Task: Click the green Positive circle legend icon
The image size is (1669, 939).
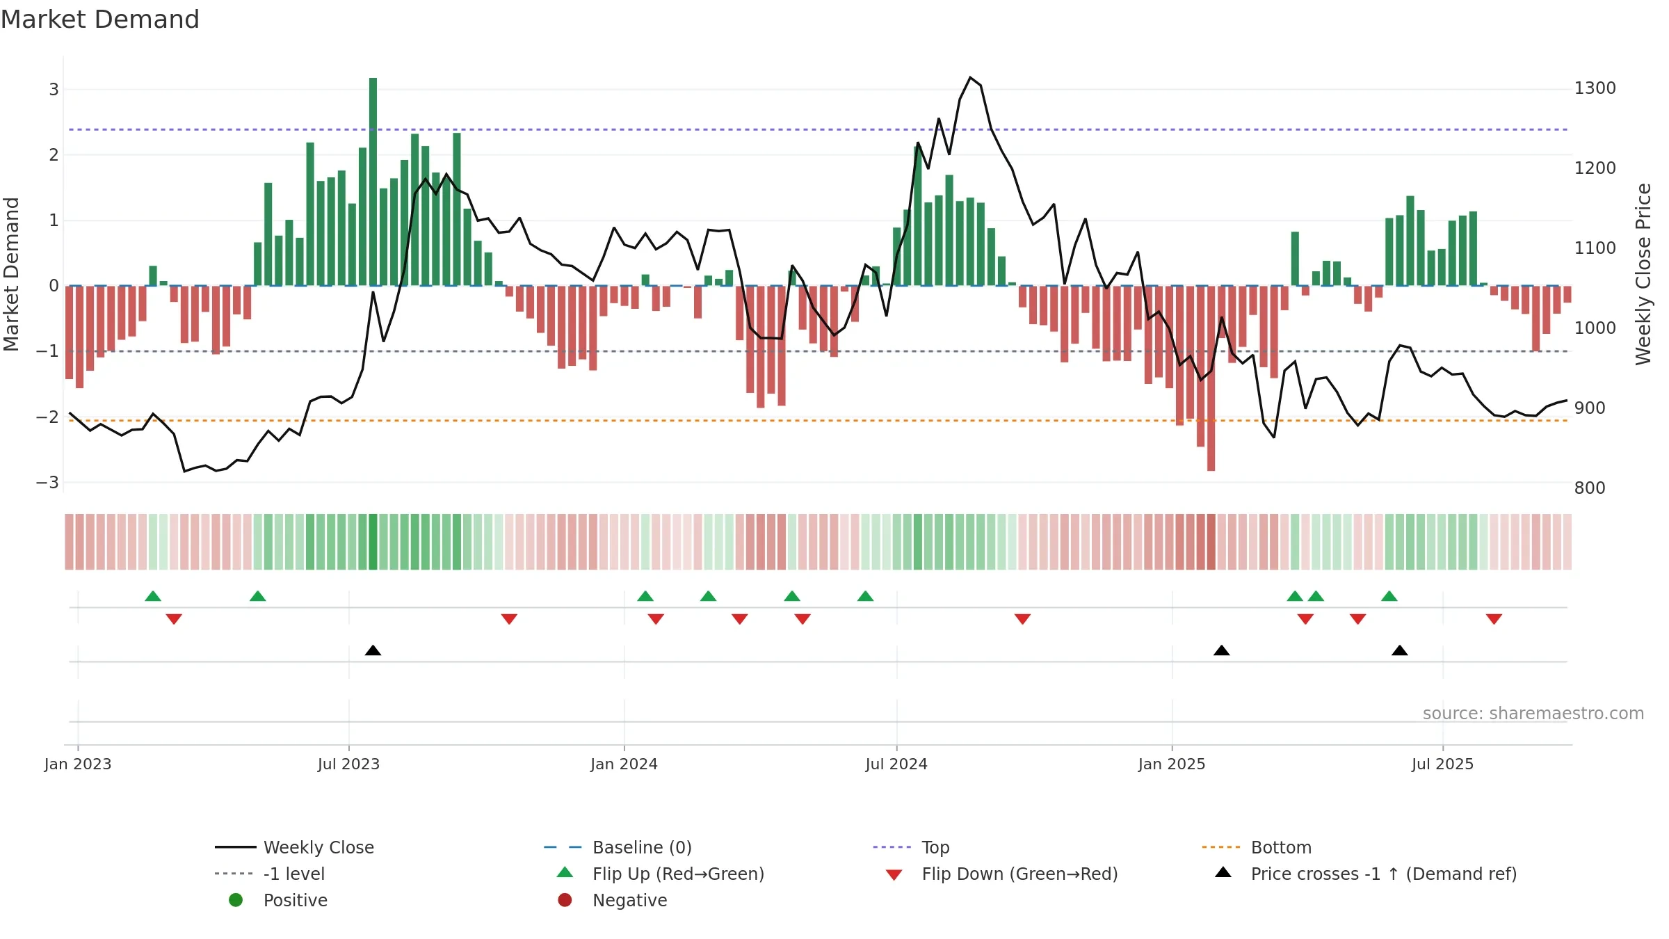Action: coord(236,900)
